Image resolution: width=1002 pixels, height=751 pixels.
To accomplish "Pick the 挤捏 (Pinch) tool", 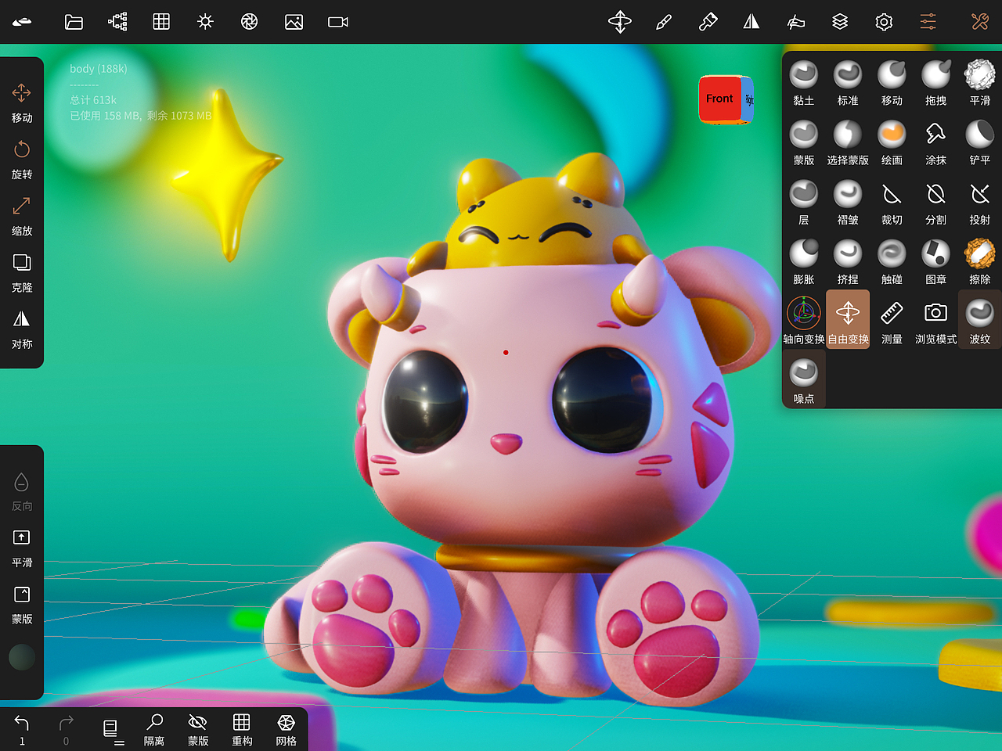I will pos(848,261).
